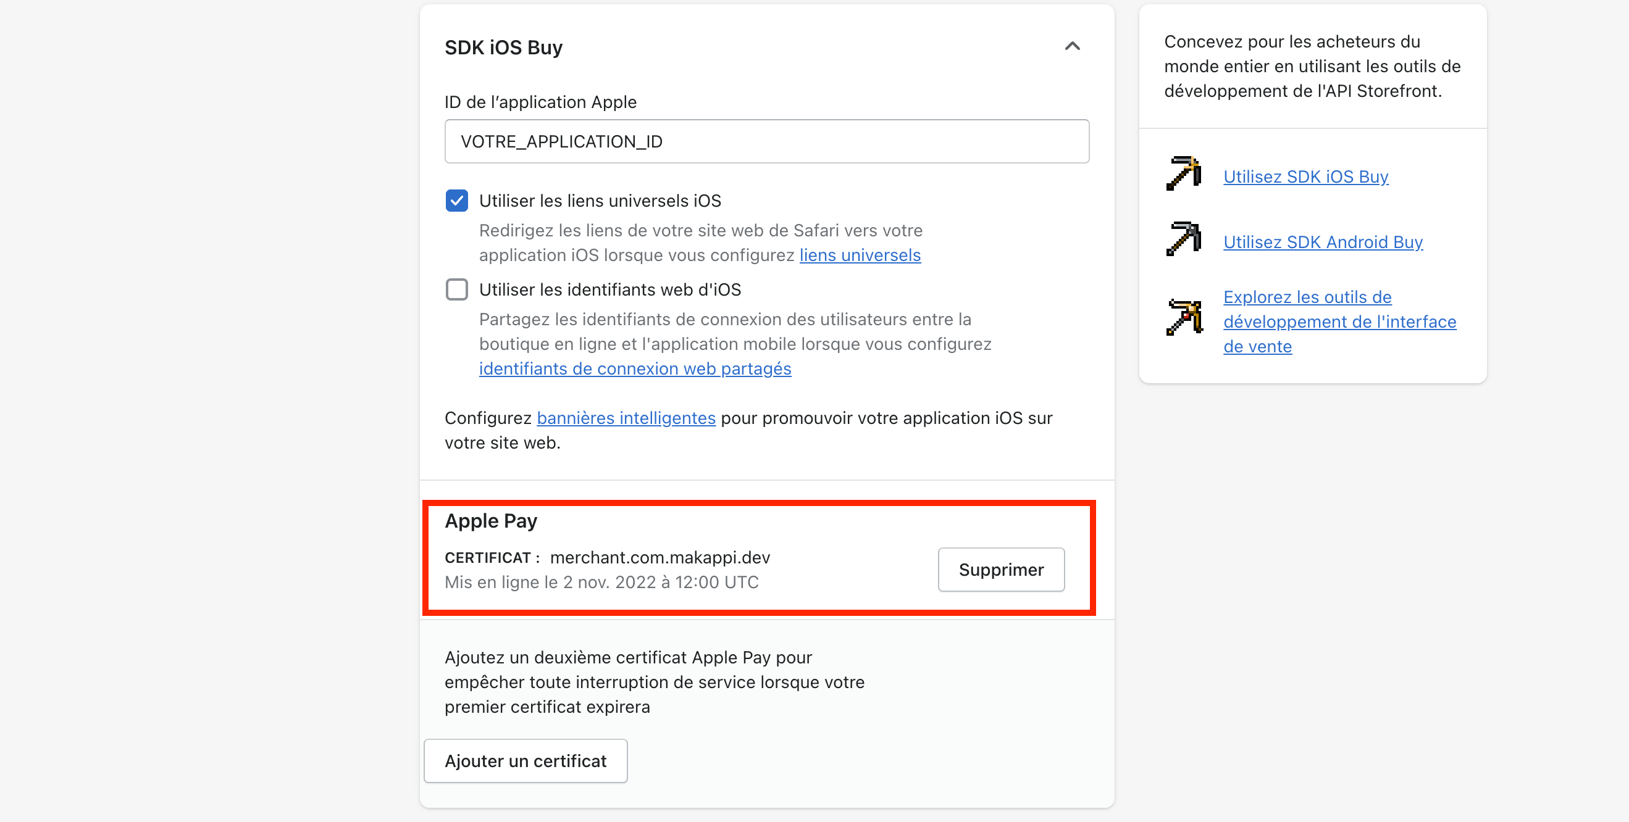Uncheck Utiliser les liens universels iOS
The height and width of the screenshot is (822, 1629).
pyautogui.click(x=456, y=201)
